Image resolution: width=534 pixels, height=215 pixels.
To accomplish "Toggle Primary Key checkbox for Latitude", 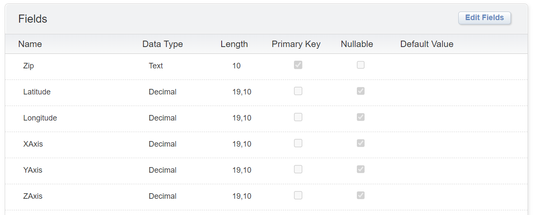I will [298, 91].
